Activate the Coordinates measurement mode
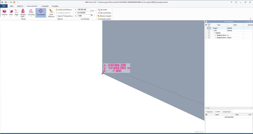The height and width of the screenshot is (134, 253). click(x=41, y=13)
